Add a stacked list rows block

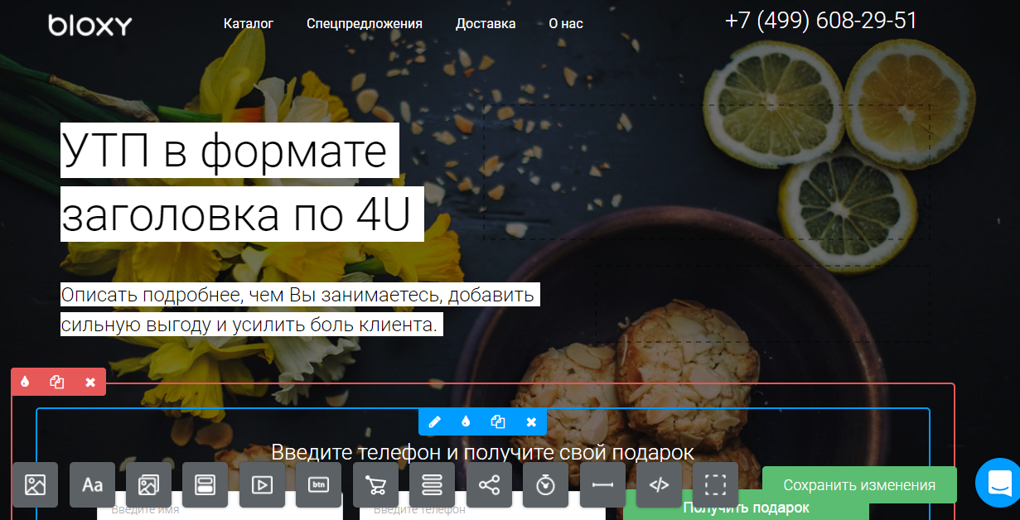pyautogui.click(x=432, y=485)
